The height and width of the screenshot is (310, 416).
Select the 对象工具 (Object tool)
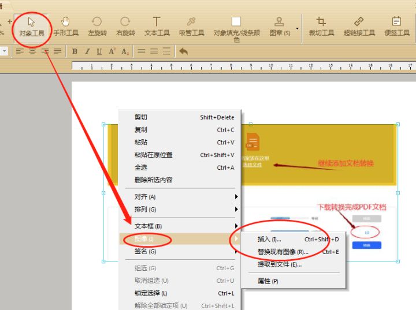click(x=31, y=27)
